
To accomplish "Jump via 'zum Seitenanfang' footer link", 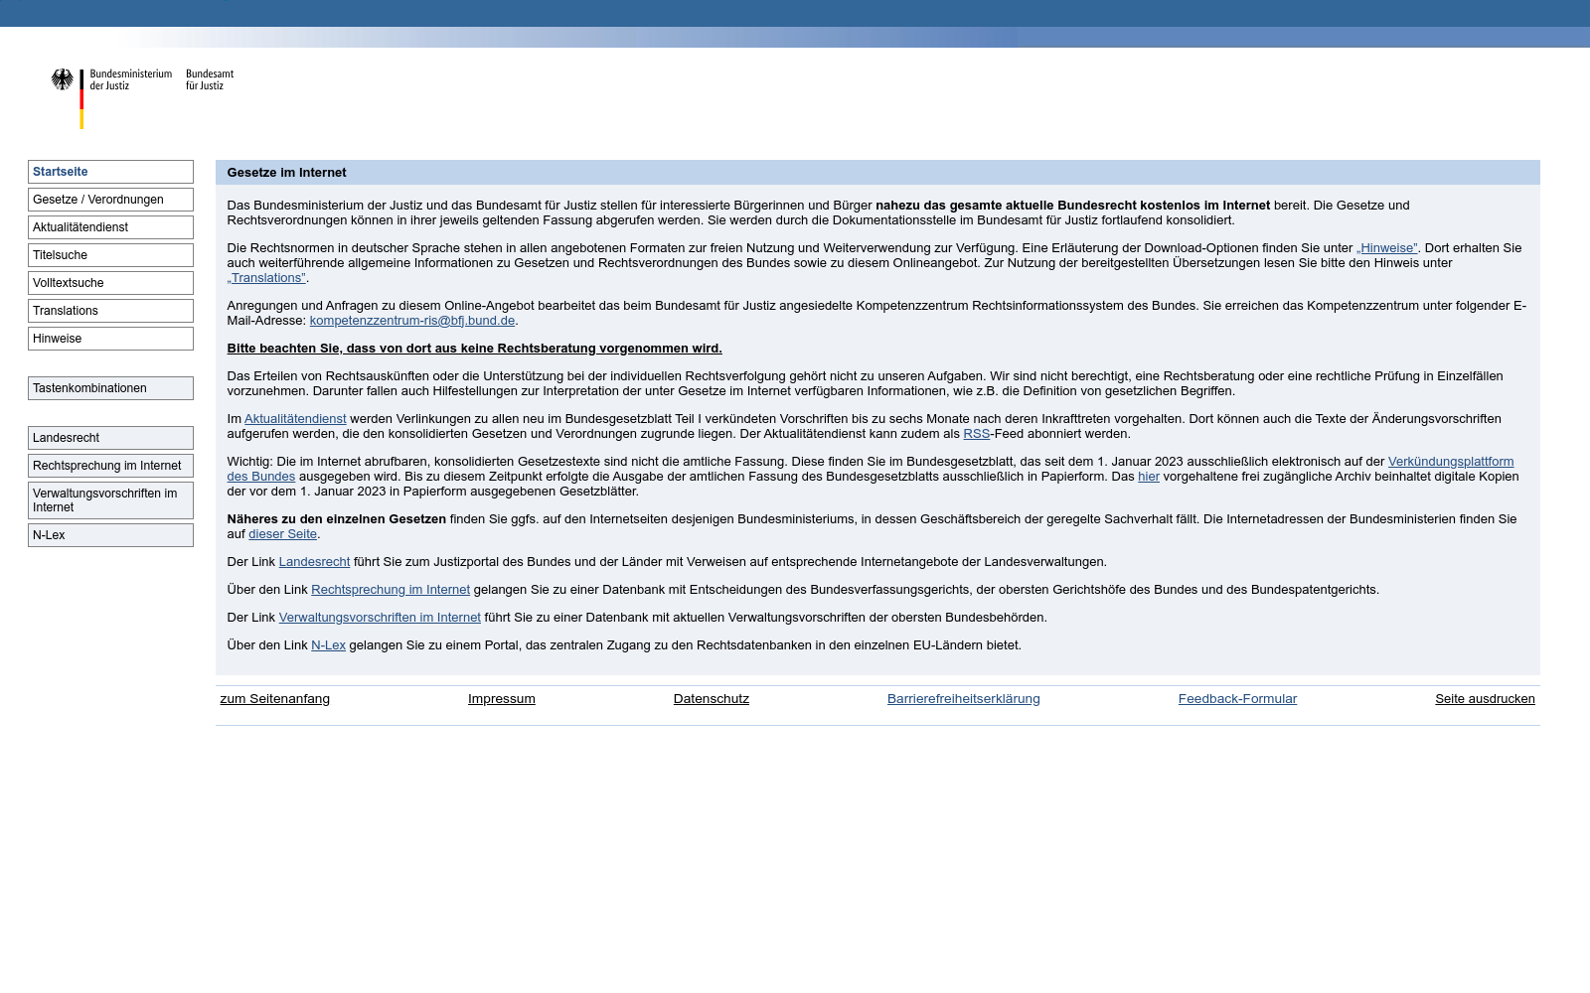I will 275,699.
